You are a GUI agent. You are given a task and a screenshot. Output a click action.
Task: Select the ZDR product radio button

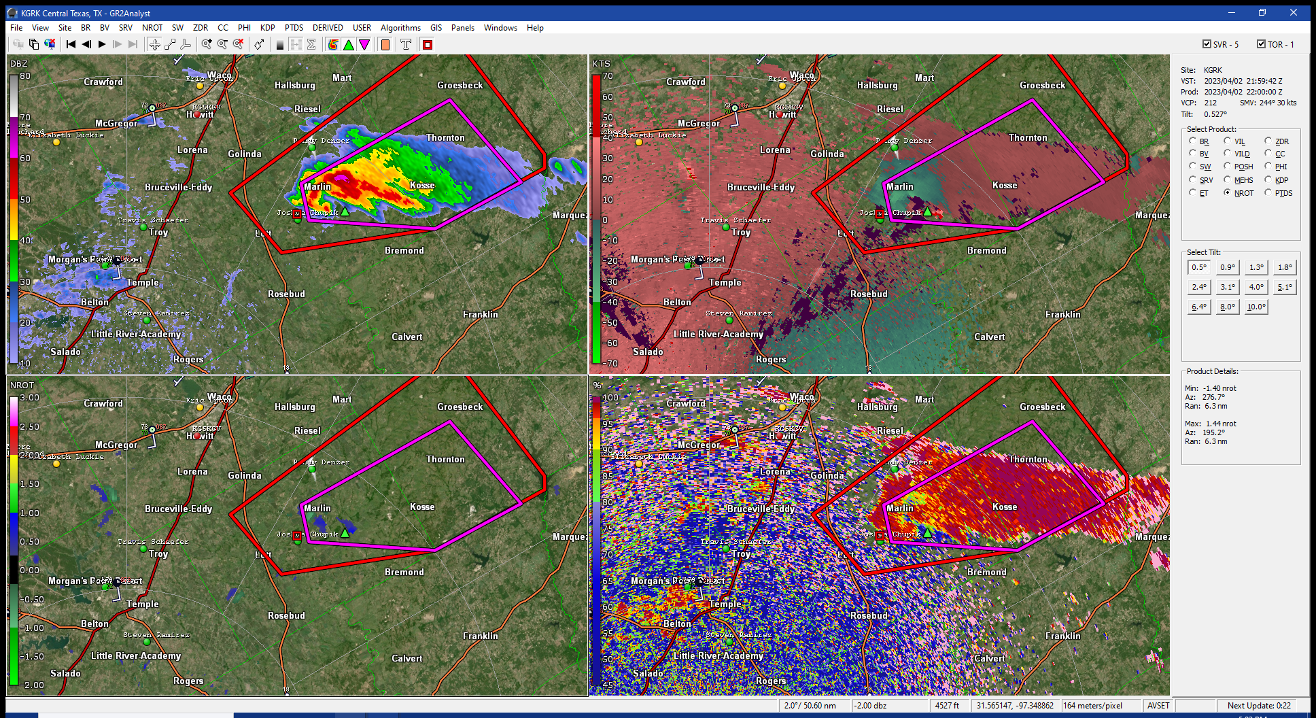click(1268, 141)
